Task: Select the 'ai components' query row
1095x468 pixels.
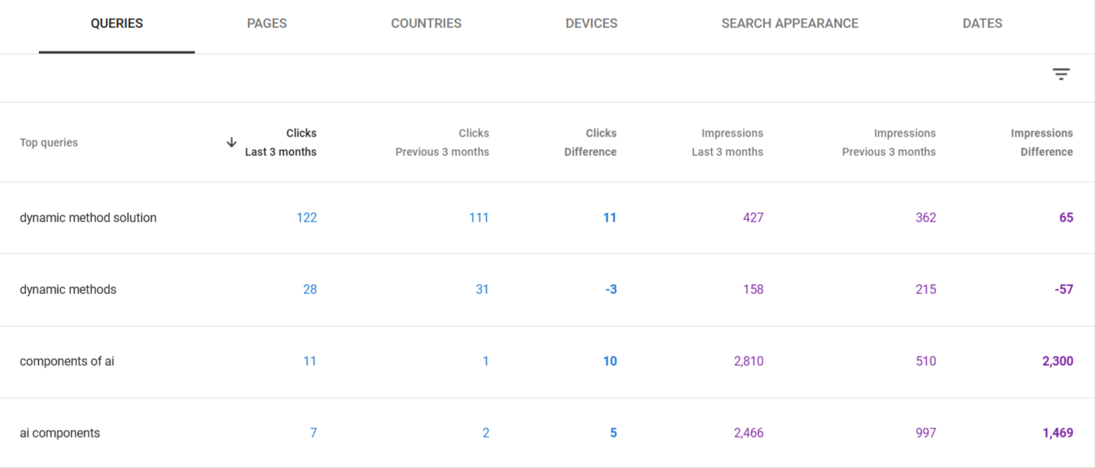Action: click(x=60, y=433)
